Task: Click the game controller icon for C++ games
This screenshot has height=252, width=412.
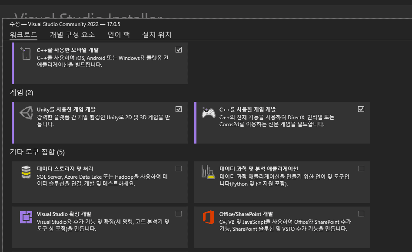Action: [x=208, y=113]
